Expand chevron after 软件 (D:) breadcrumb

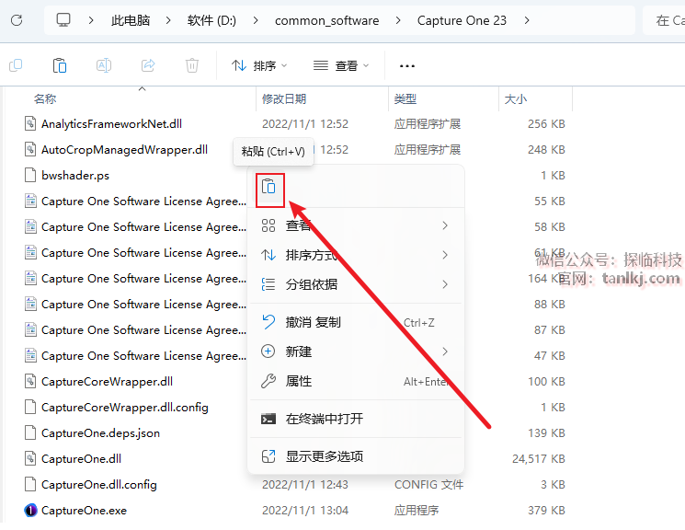(256, 20)
